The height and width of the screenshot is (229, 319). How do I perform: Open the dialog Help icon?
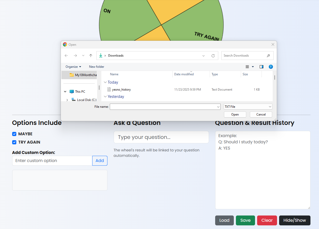coord(271,67)
